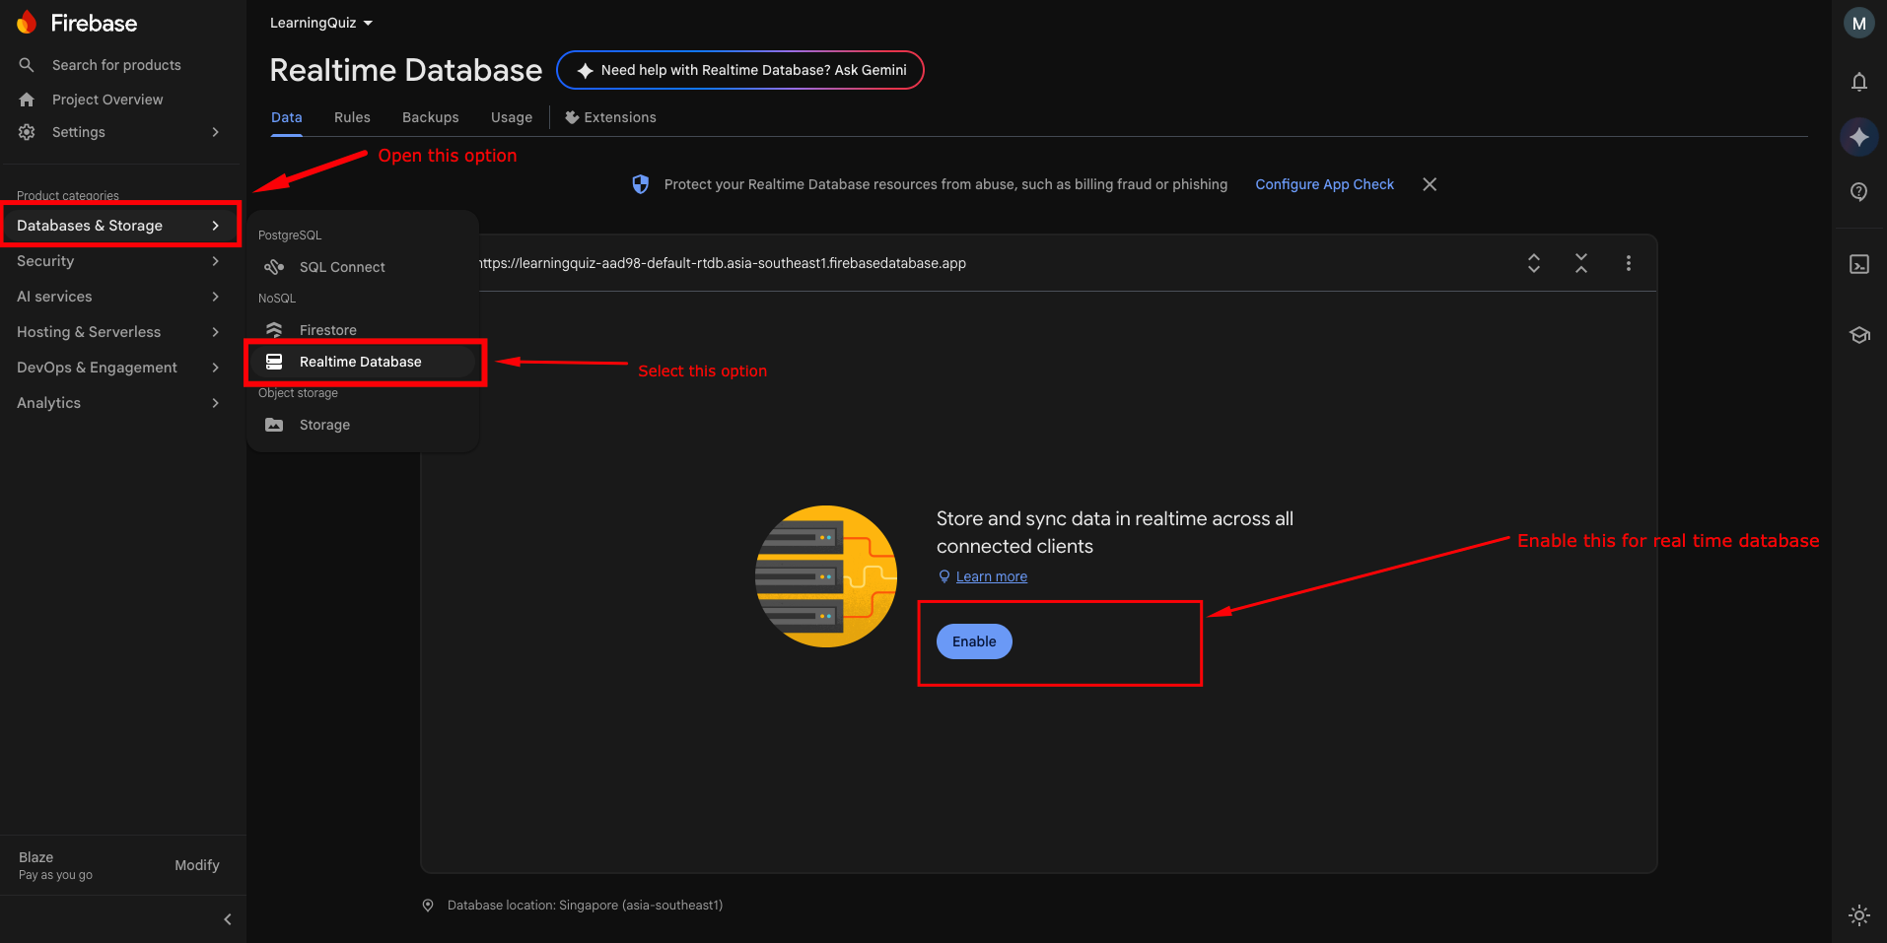Click the Enable button

[x=974, y=641]
